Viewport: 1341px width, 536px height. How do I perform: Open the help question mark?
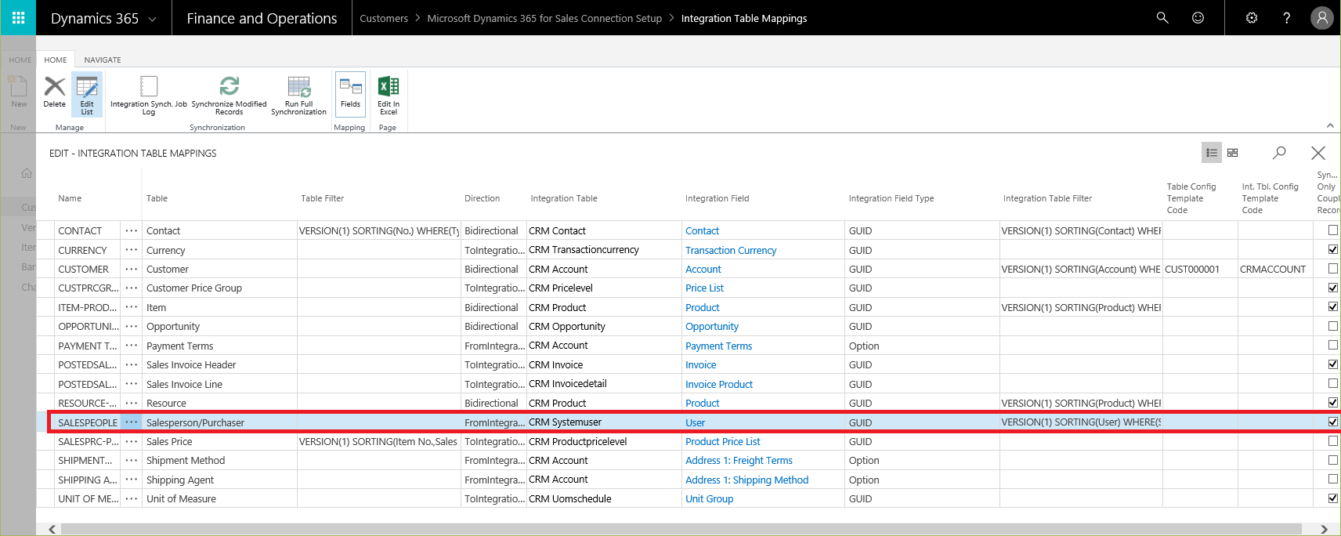click(1286, 17)
